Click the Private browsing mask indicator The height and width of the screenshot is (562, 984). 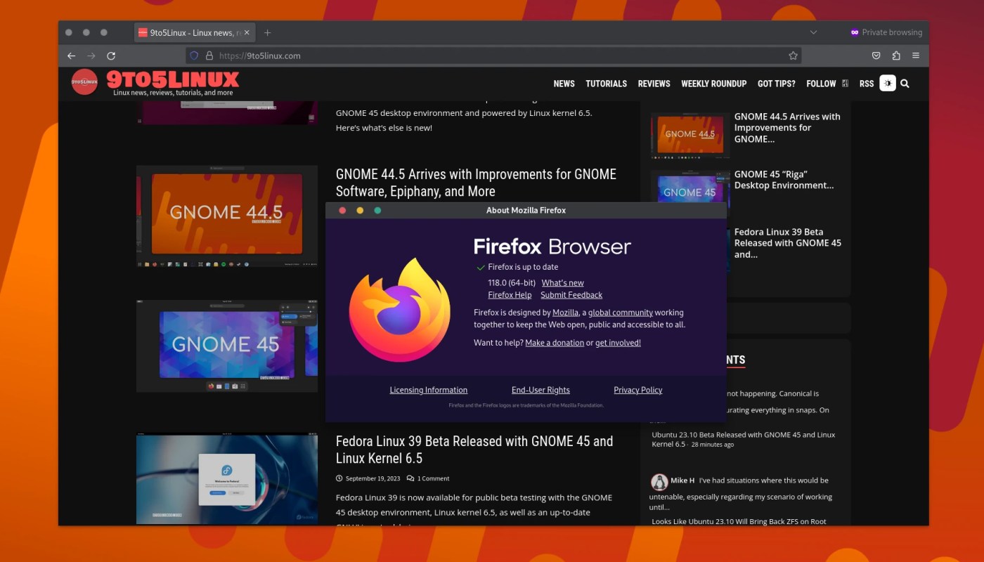pyautogui.click(x=886, y=32)
